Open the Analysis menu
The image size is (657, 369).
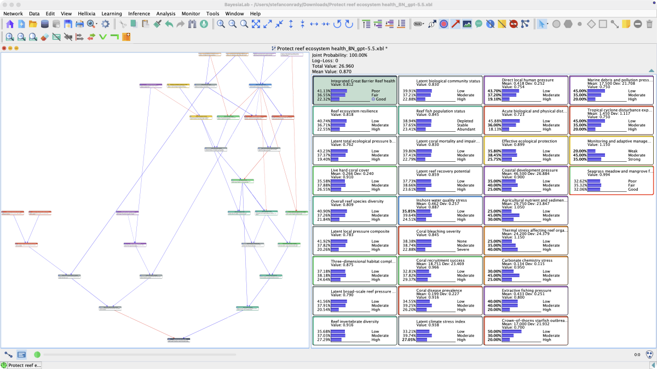pos(166,13)
